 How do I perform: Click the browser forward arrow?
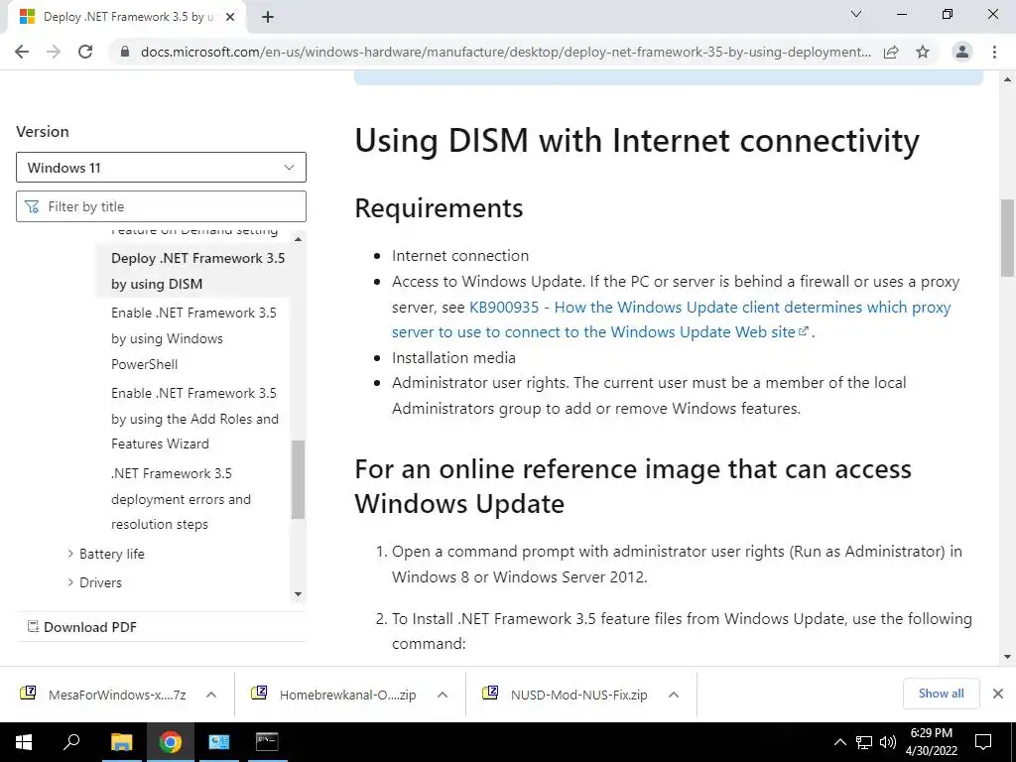coord(54,52)
